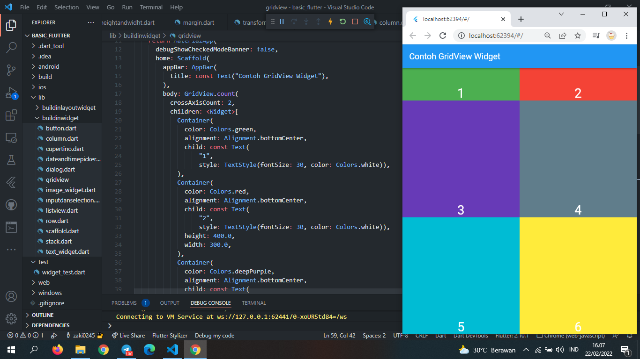Start a Live Share session from the status bar

click(128, 335)
